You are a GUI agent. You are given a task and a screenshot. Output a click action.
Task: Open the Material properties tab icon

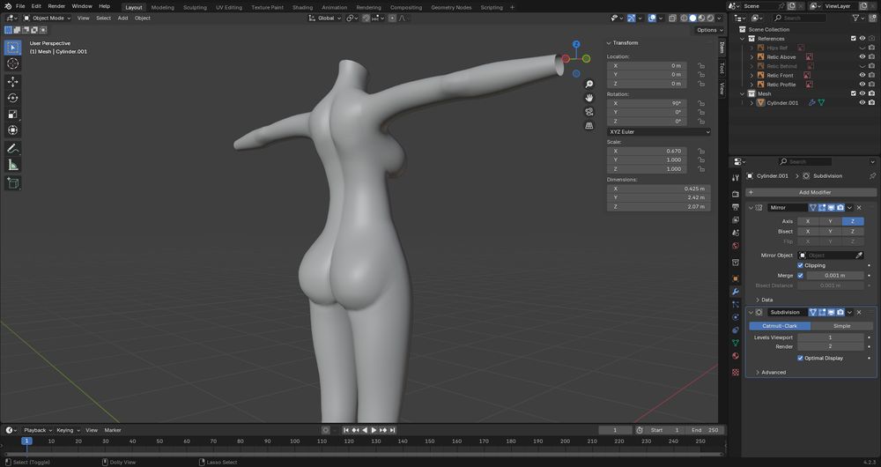click(x=736, y=356)
